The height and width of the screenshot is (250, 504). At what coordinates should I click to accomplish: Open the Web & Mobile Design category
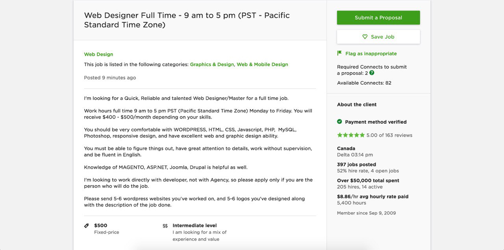pos(262,64)
